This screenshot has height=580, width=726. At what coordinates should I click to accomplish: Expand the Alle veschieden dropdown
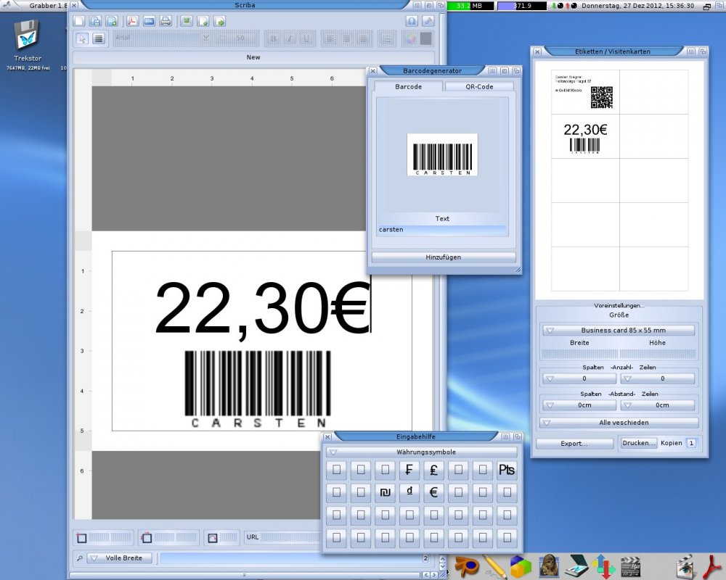point(619,423)
